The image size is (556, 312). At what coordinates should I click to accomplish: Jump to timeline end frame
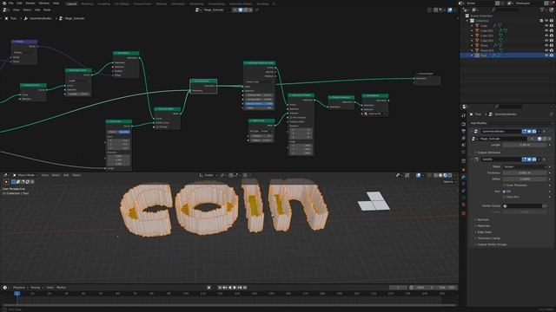(x=245, y=288)
